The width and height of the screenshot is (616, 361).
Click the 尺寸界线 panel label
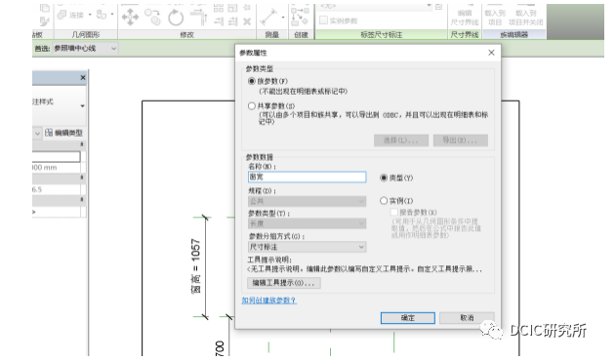(465, 34)
